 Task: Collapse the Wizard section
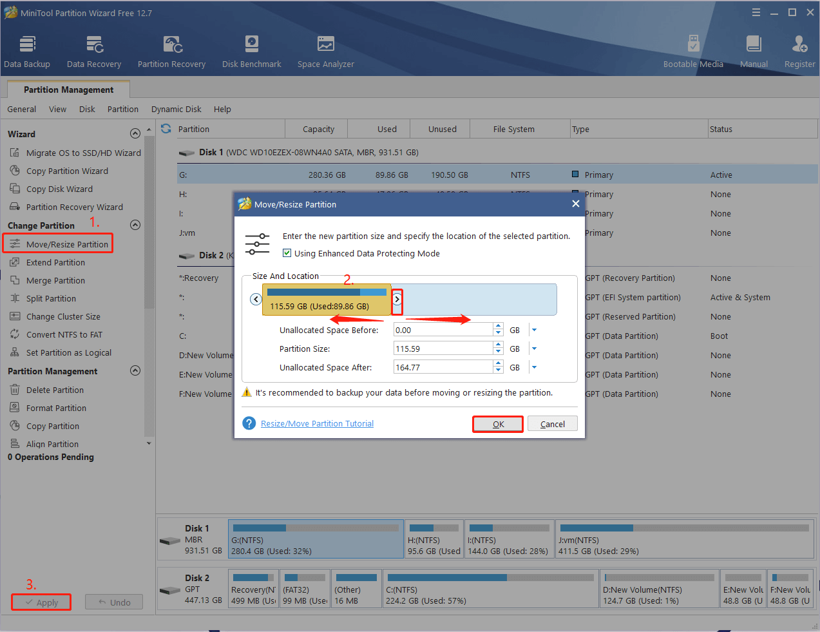(135, 133)
